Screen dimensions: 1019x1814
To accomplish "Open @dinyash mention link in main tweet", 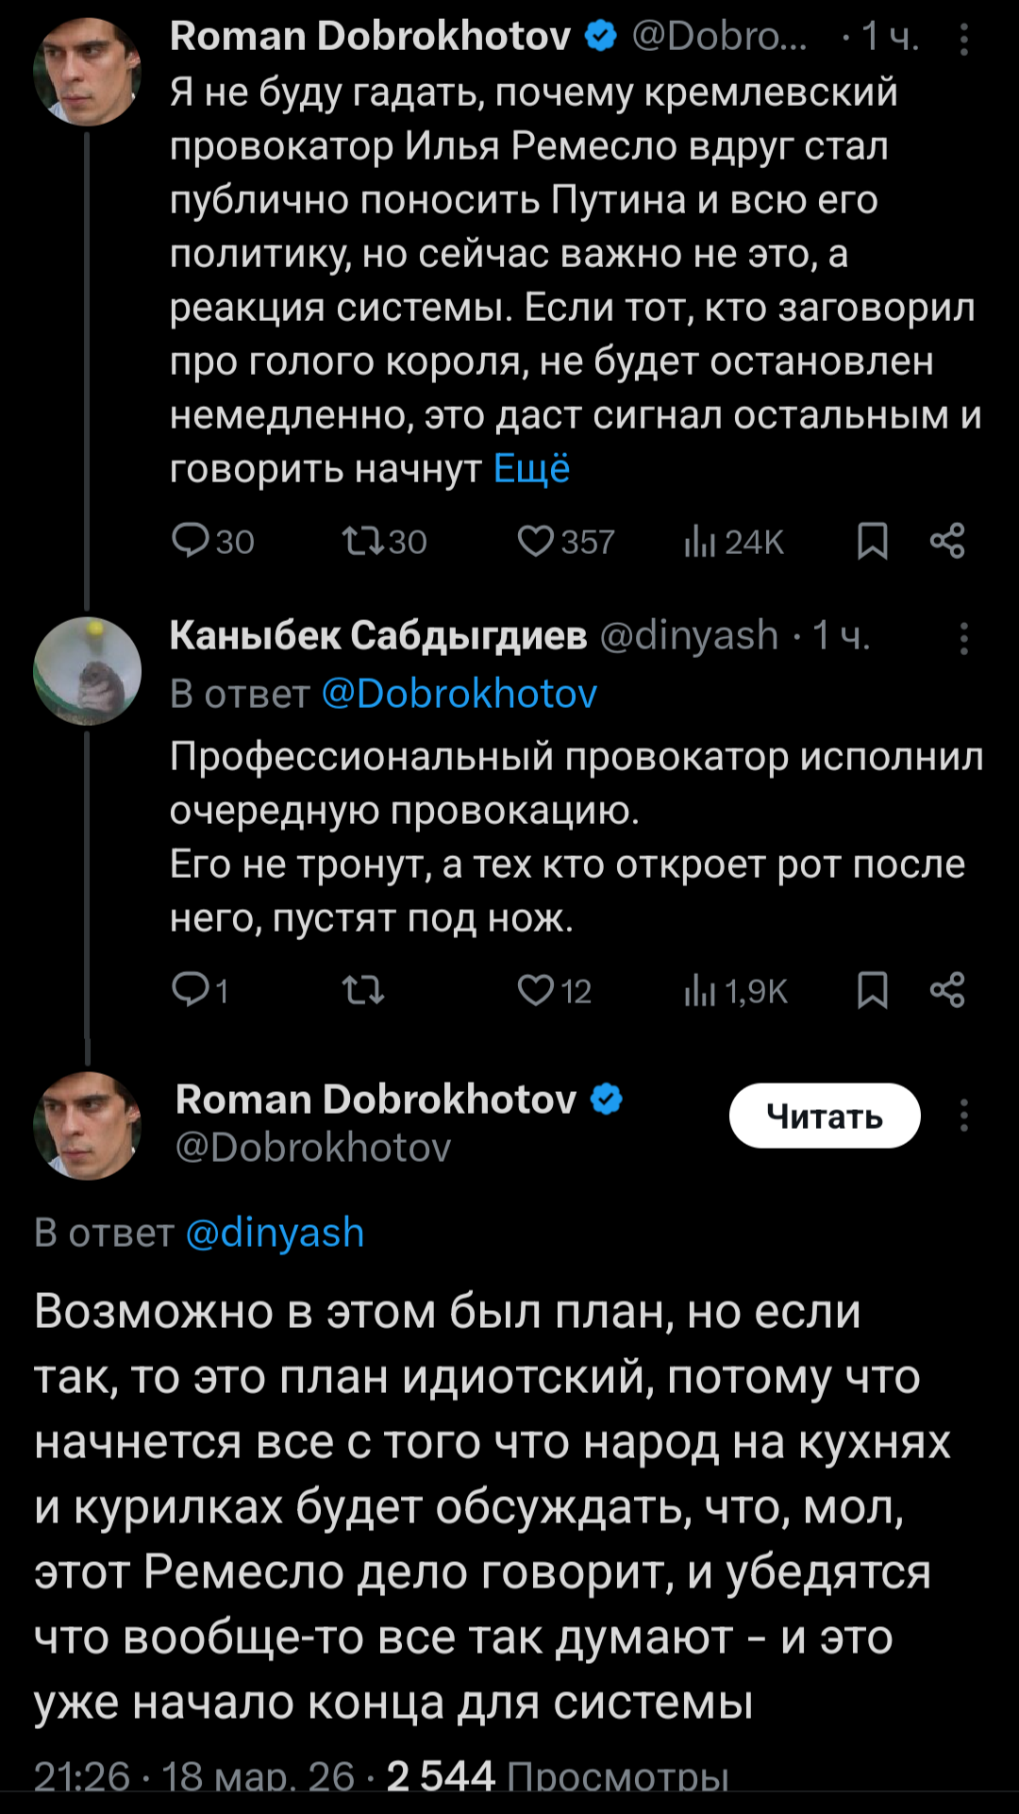I will [275, 1233].
